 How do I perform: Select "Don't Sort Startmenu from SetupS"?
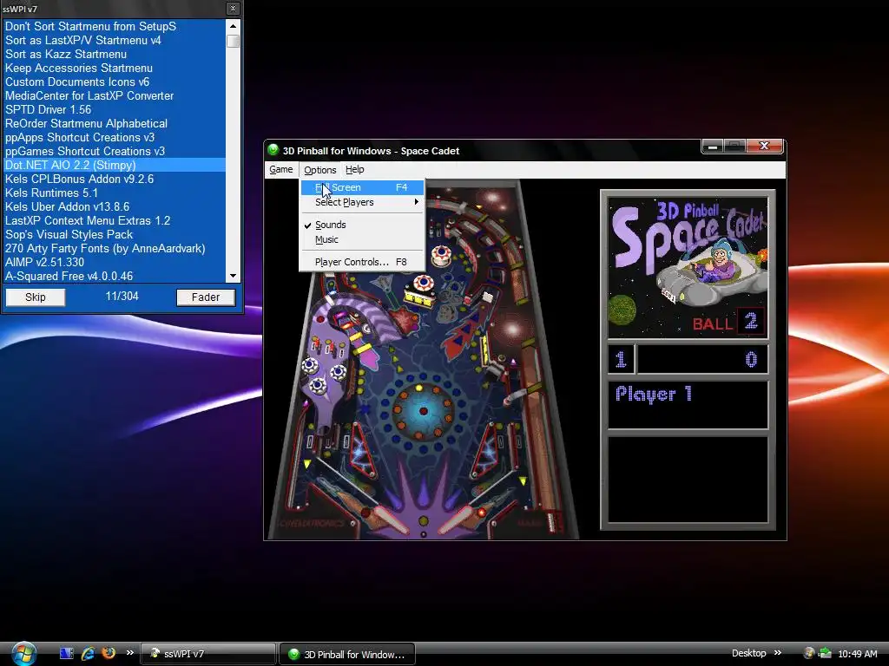(115, 26)
